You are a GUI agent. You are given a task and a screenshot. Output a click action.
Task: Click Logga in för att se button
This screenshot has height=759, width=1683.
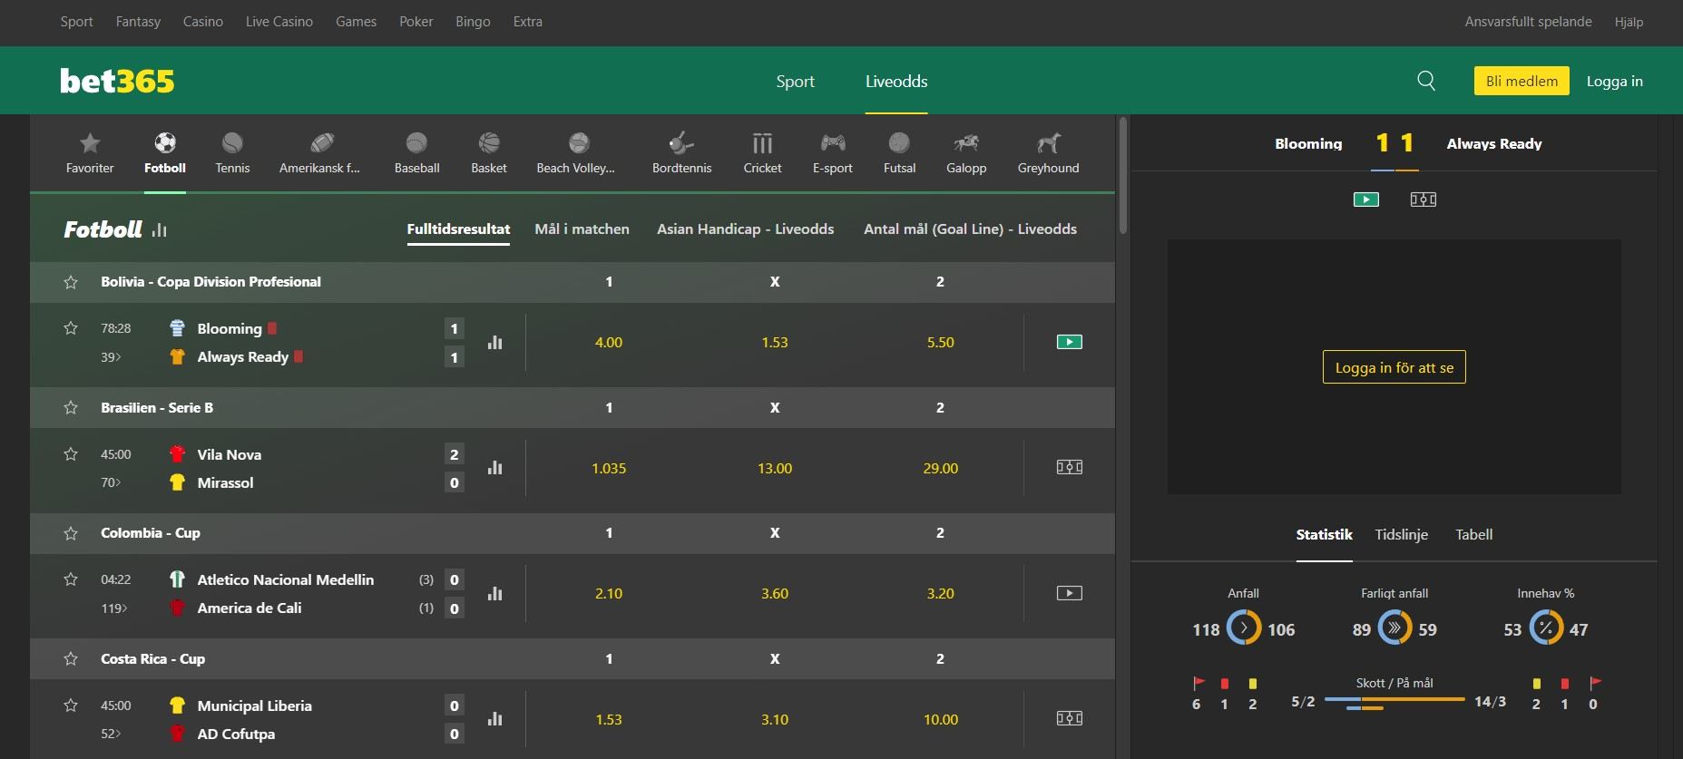(1394, 367)
